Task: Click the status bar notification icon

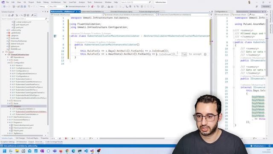Action: click(270, 146)
